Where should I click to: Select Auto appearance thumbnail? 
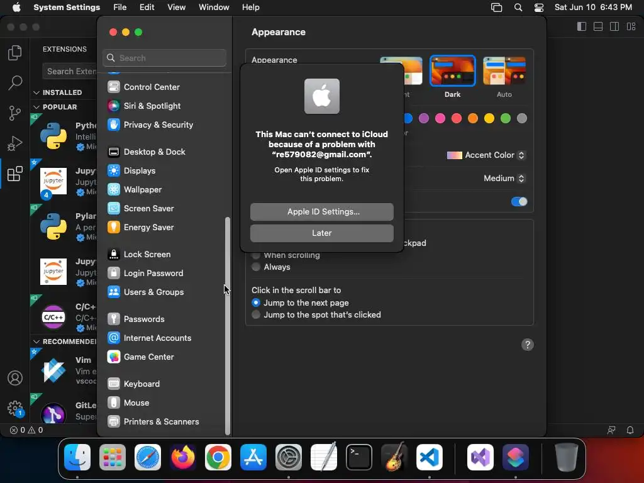pyautogui.click(x=504, y=71)
